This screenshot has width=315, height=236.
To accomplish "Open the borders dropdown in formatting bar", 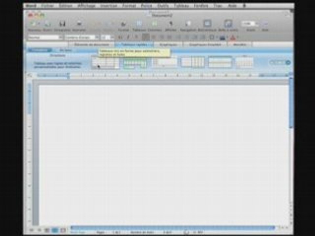I will [x=217, y=37].
